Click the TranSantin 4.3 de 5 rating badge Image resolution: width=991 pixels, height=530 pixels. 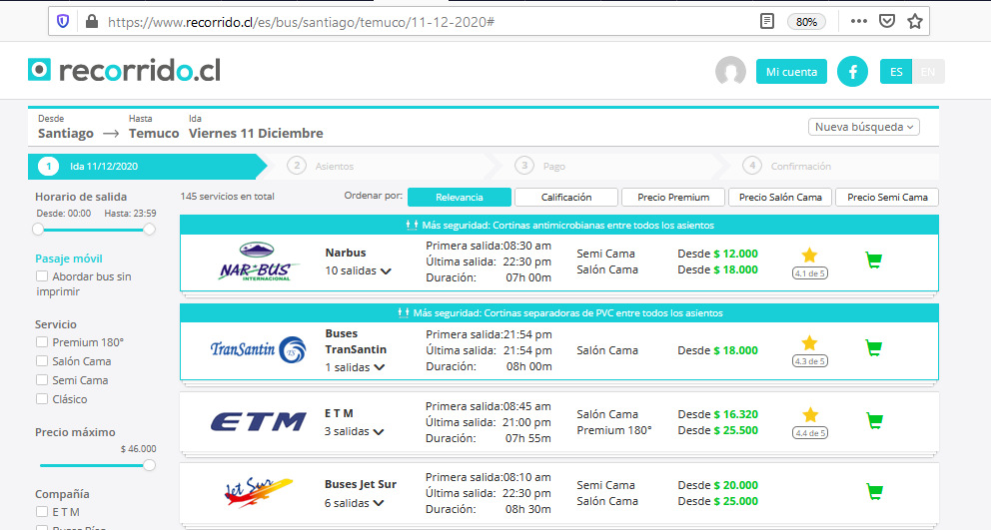click(x=809, y=361)
